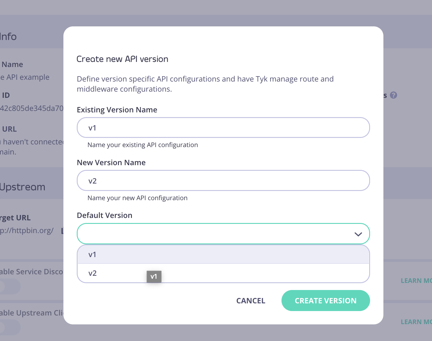Screen dimensions: 432x341
Task: Click the Upstream section header
Action: pos(23,187)
